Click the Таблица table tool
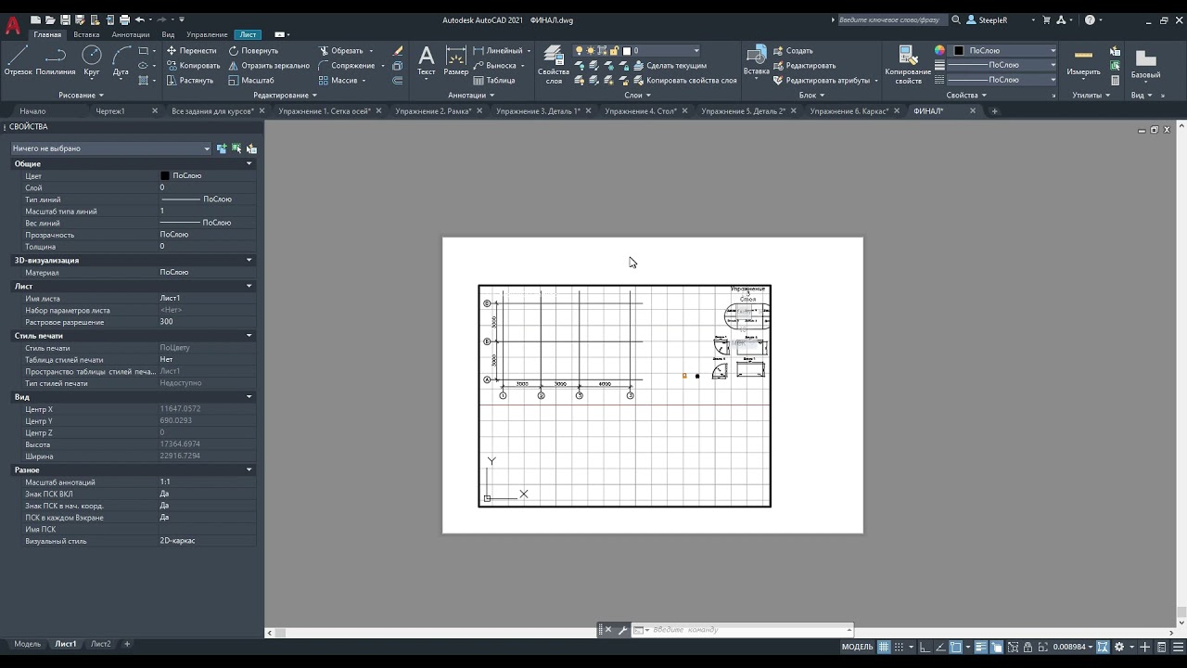This screenshot has width=1187, height=668. 494,81
